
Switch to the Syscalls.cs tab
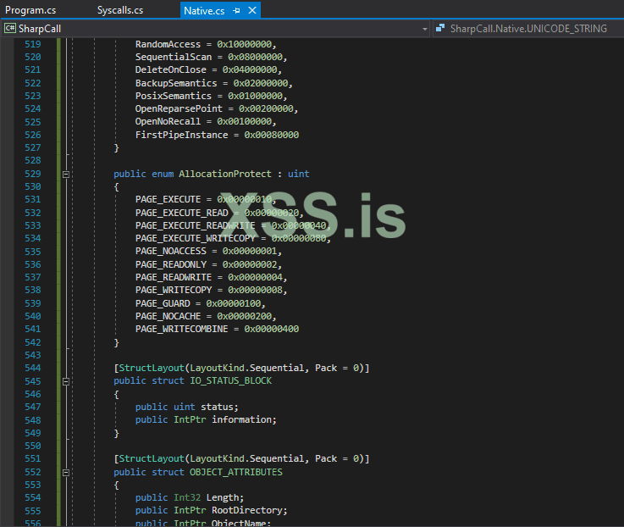tap(119, 10)
